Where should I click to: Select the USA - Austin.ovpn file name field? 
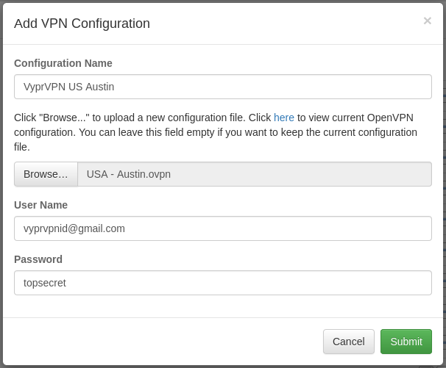tap(254, 174)
